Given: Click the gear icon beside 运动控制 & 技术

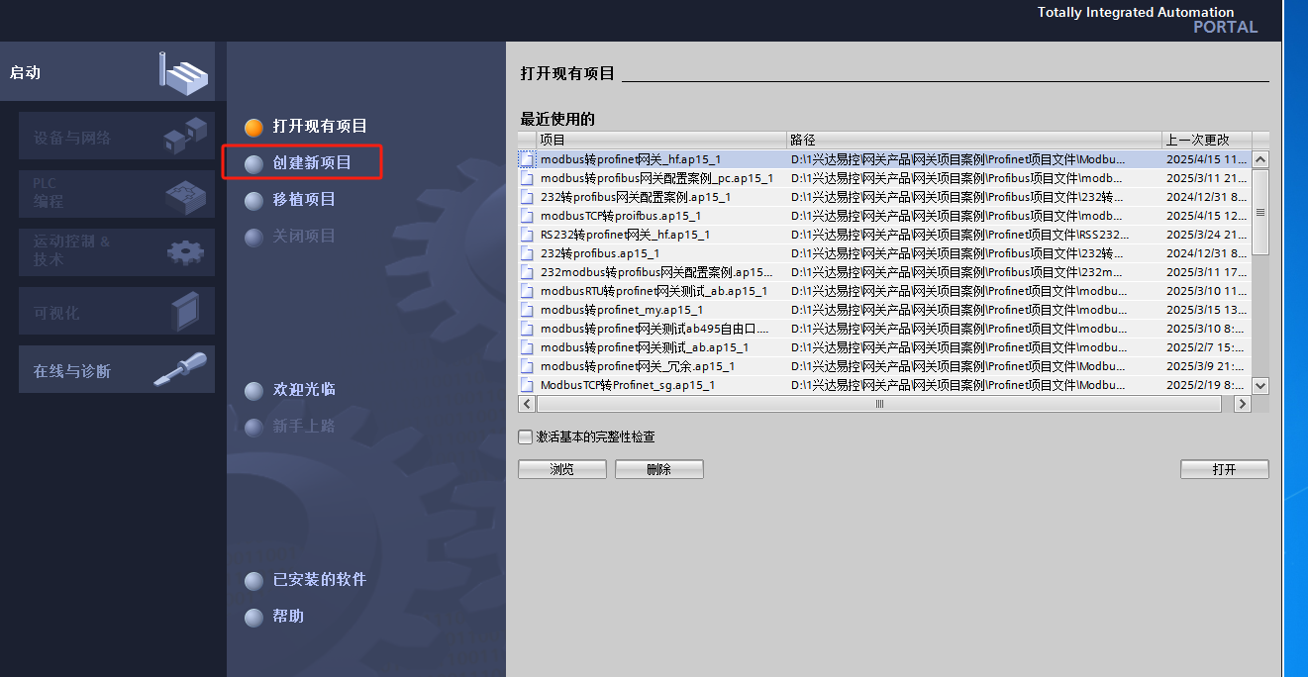Looking at the screenshot, I should pyautogui.click(x=185, y=252).
